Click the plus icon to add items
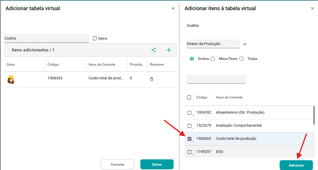 tap(169, 50)
